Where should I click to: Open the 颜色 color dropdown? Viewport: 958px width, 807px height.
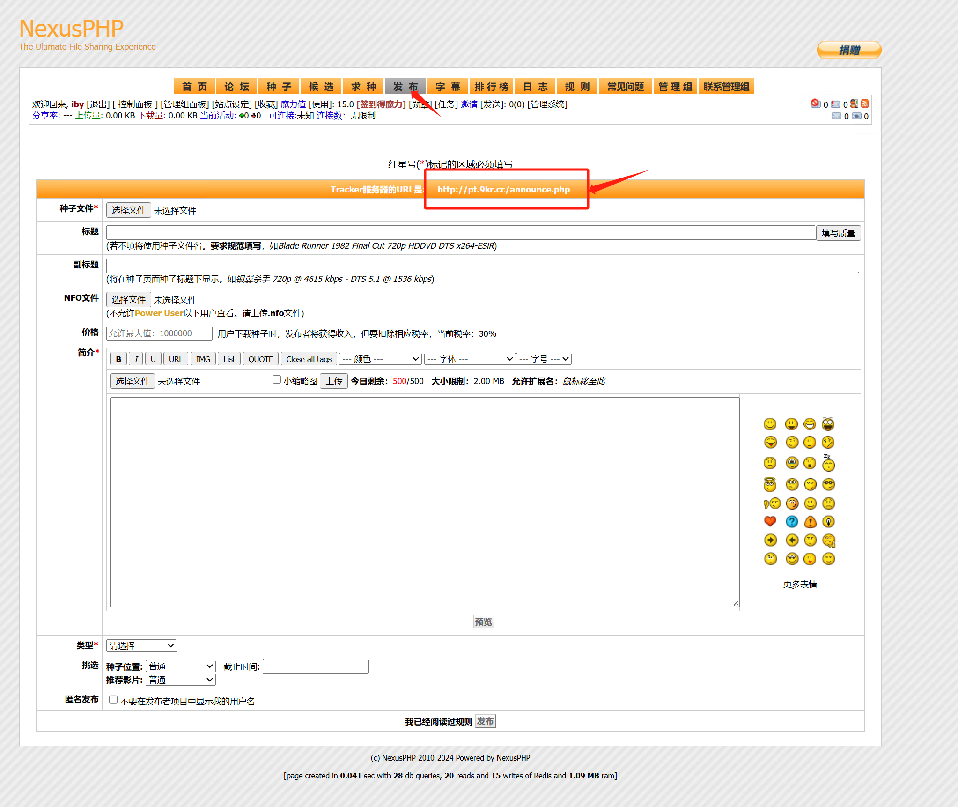tap(380, 359)
